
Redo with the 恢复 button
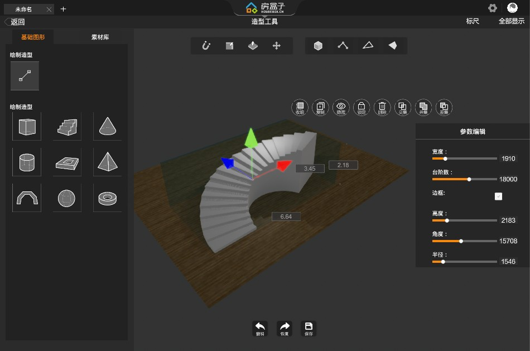(x=285, y=329)
